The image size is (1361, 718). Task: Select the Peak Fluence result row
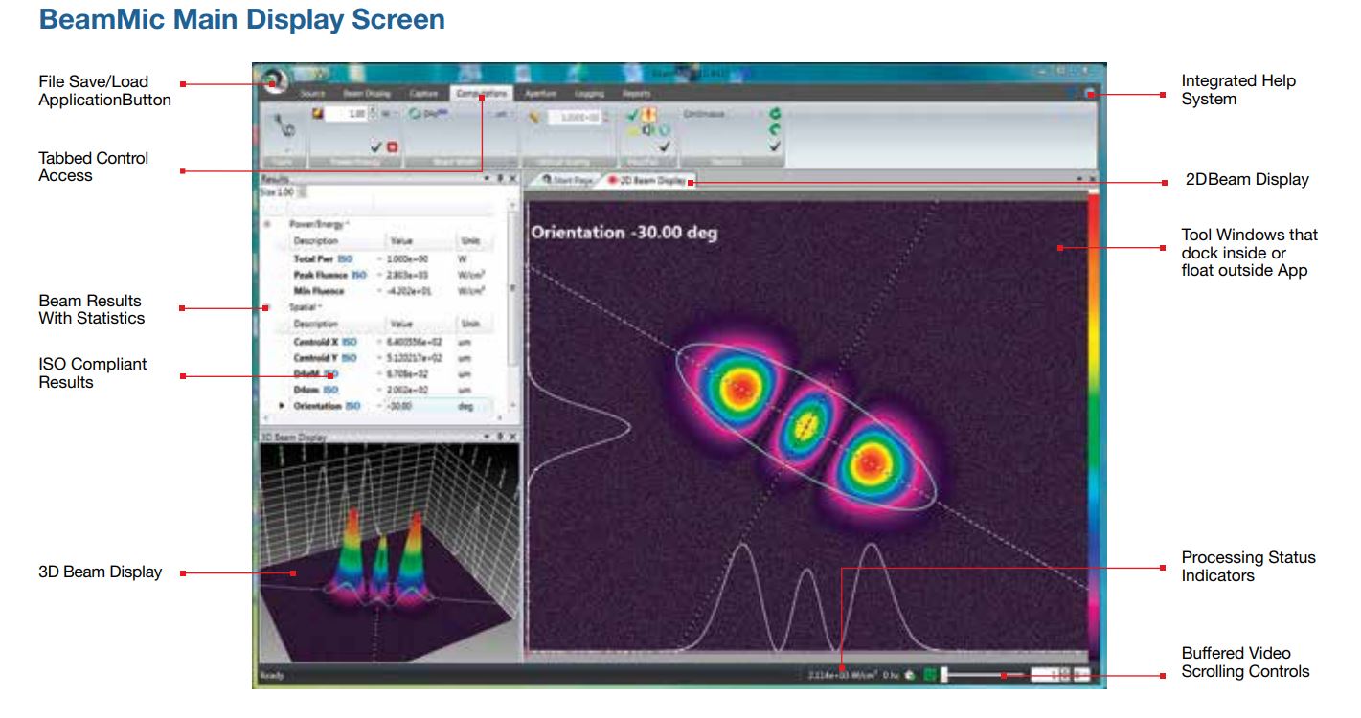pos(392,275)
